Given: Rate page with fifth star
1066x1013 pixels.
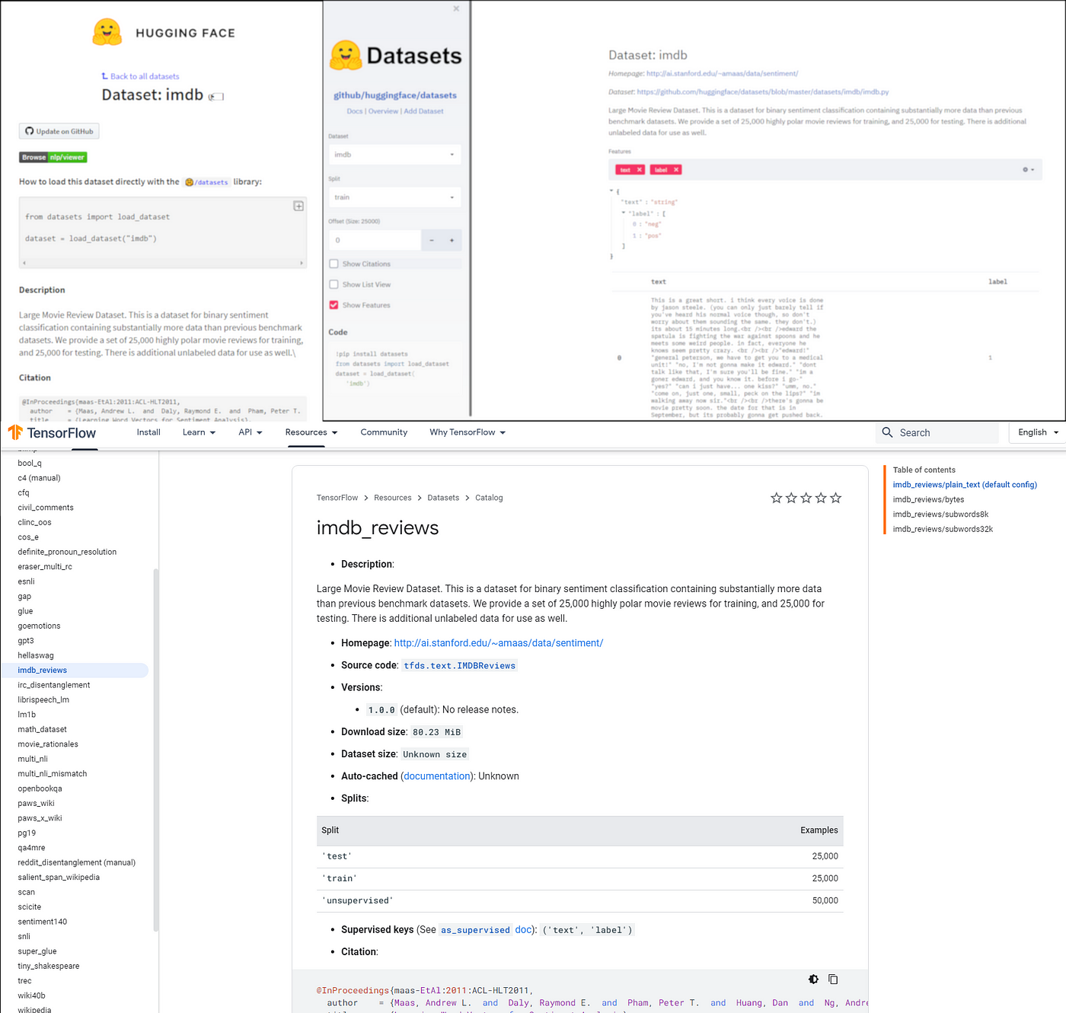Looking at the screenshot, I should coord(836,498).
